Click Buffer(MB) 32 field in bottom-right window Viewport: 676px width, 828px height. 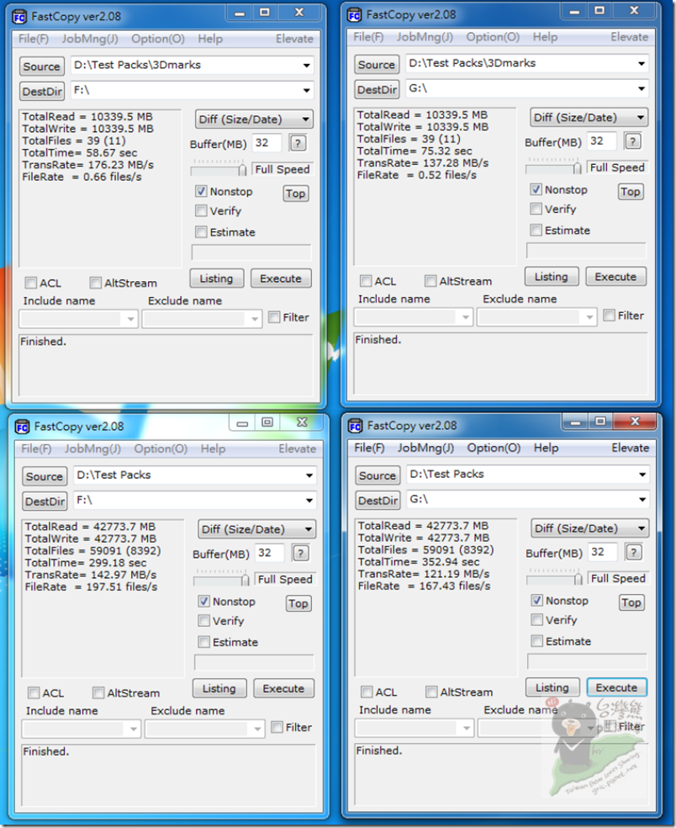point(603,552)
